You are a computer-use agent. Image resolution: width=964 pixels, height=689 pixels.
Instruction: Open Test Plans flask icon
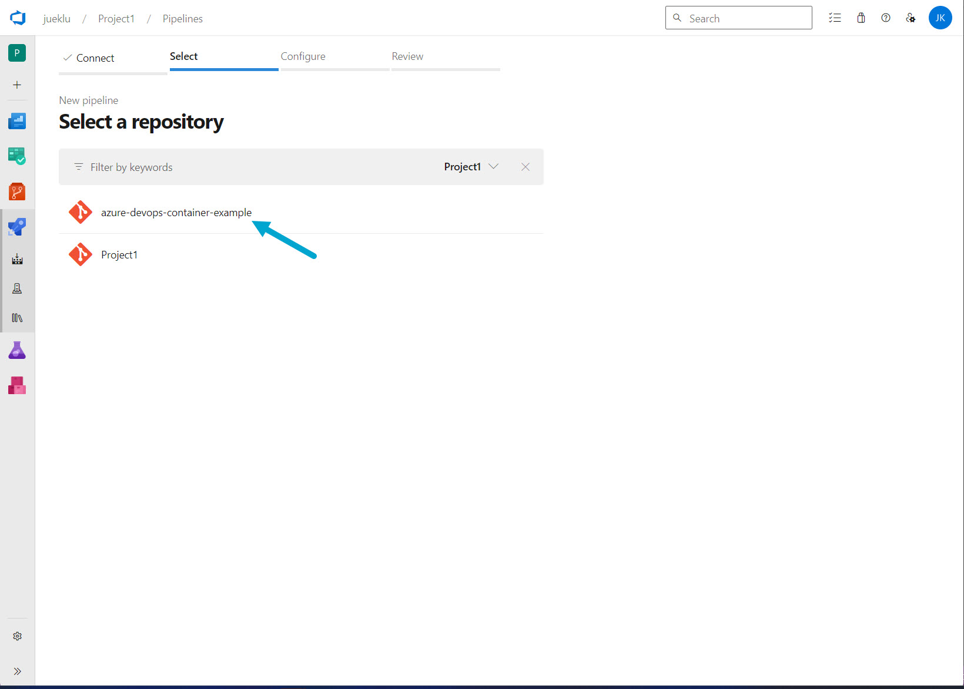17,351
